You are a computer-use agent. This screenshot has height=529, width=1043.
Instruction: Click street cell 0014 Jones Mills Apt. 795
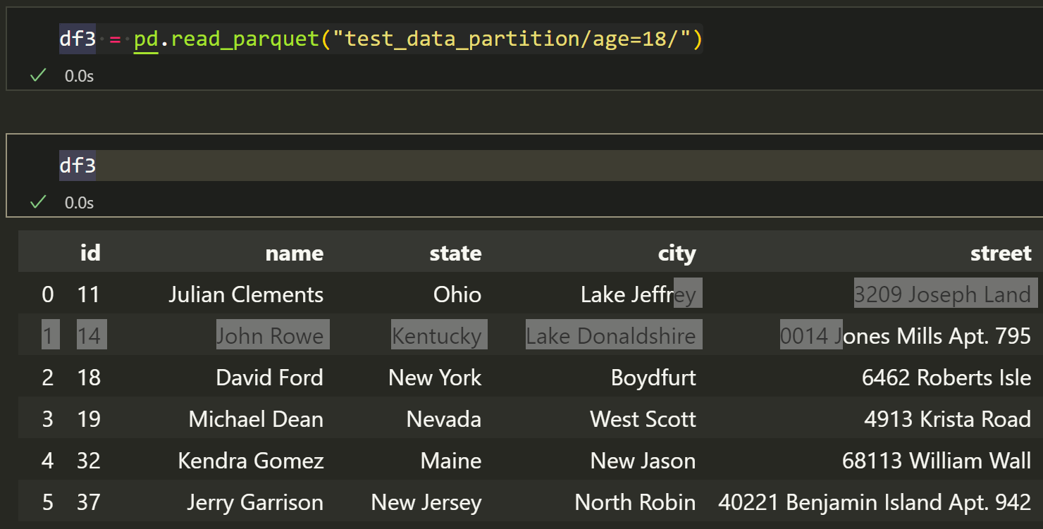pos(906,335)
